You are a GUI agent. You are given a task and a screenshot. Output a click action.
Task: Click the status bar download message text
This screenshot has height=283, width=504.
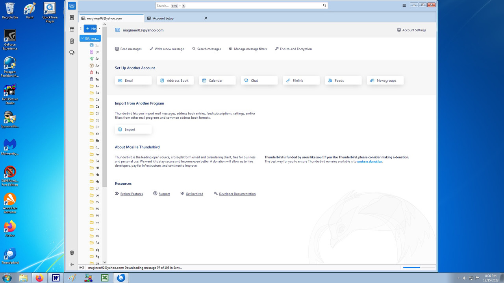coord(135,268)
